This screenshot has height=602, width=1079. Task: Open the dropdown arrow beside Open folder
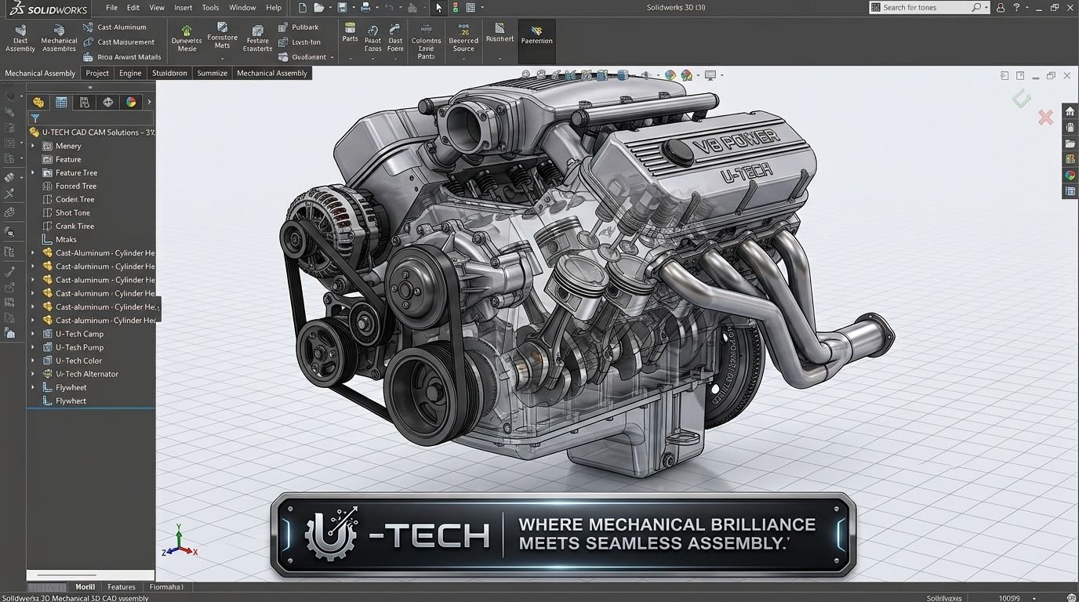point(329,8)
